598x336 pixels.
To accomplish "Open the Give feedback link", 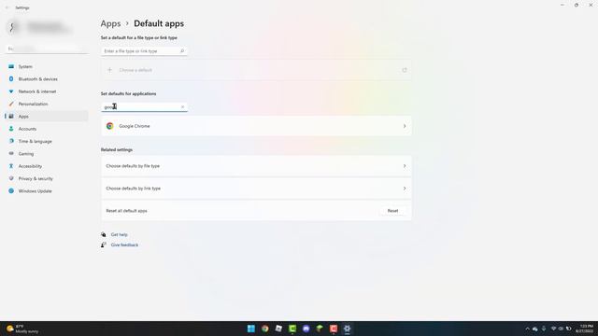I will coord(124,245).
